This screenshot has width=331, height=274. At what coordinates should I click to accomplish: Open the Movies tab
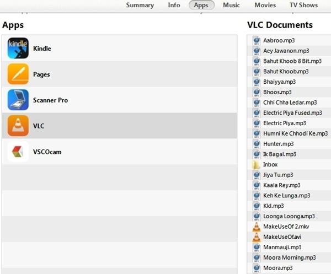tap(265, 5)
